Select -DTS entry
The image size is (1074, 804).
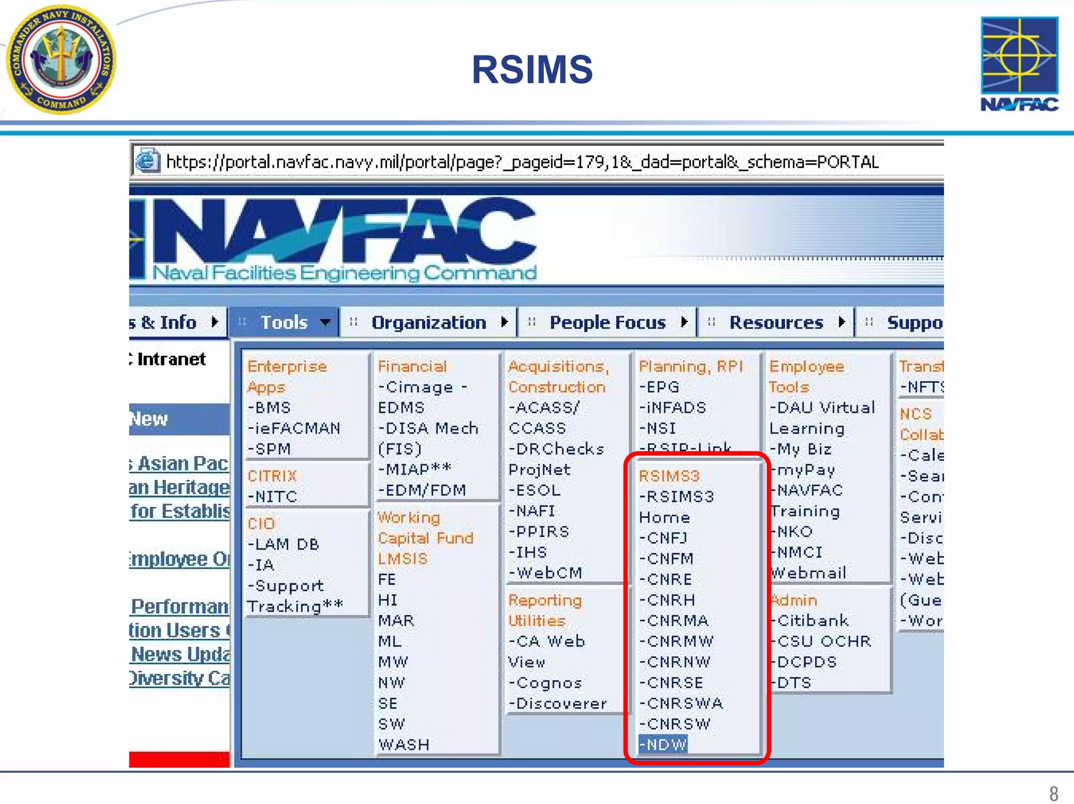791,683
